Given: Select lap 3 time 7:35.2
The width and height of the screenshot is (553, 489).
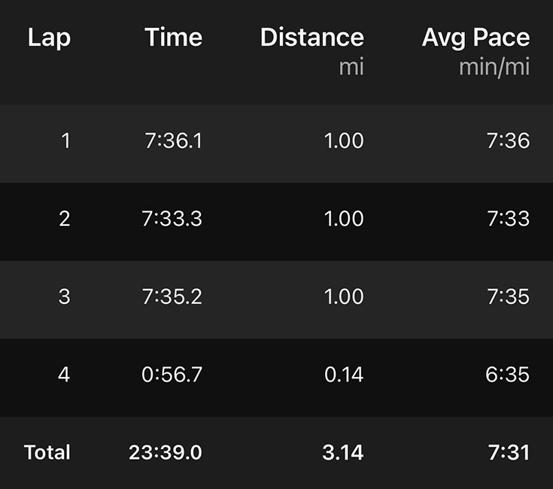Looking at the screenshot, I should click(x=172, y=296).
